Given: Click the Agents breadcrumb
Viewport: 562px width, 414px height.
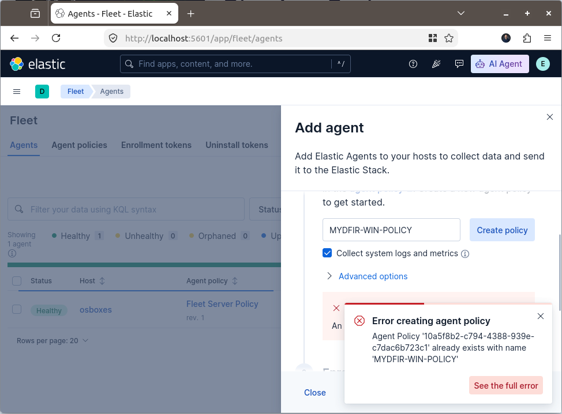Looking at the screenshot, I should pos(112,92).
